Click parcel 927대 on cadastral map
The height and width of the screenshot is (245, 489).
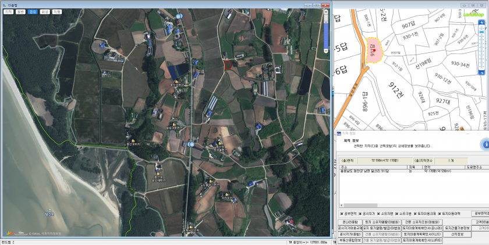click(442, 102)
